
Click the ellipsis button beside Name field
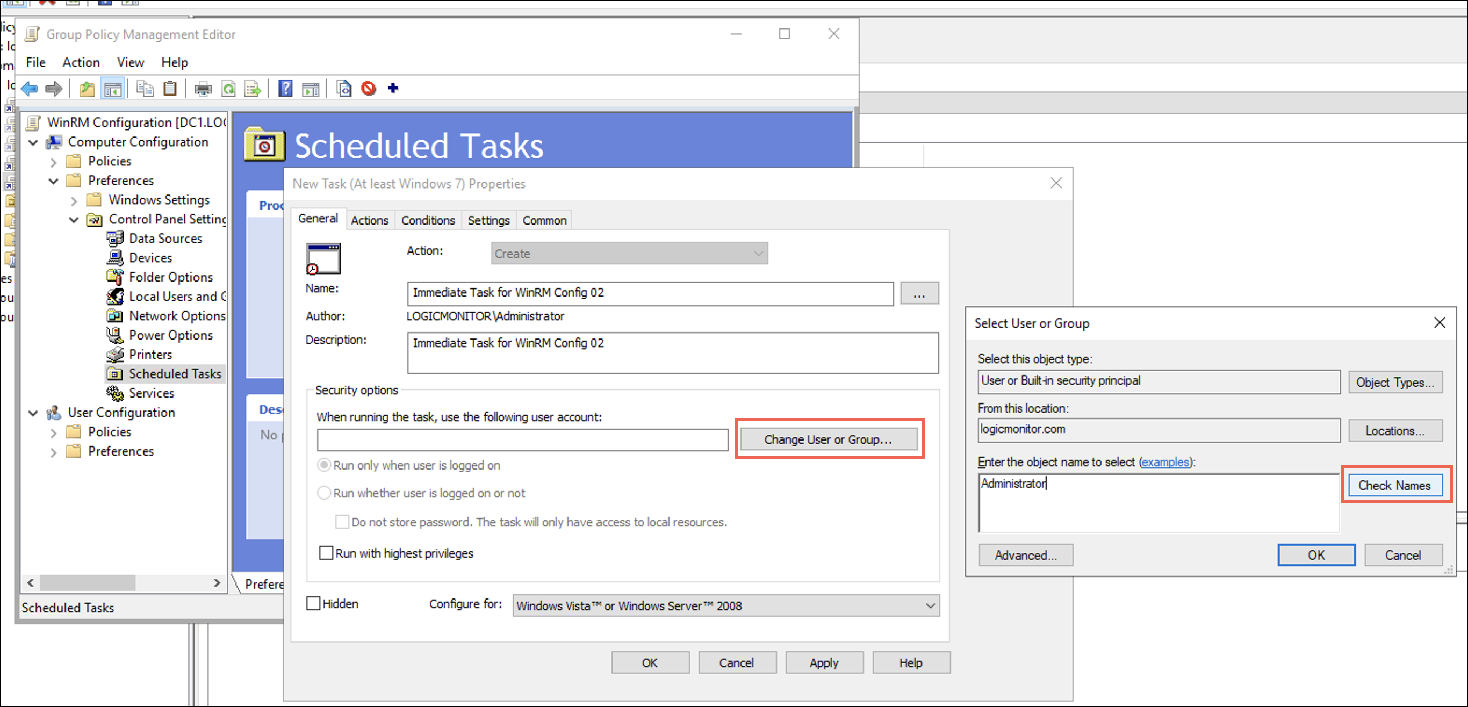tap(919, 293)
